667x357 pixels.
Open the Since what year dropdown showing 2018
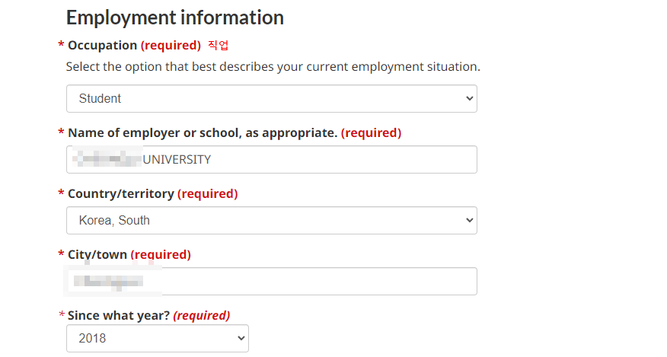[x=157, y=338]
